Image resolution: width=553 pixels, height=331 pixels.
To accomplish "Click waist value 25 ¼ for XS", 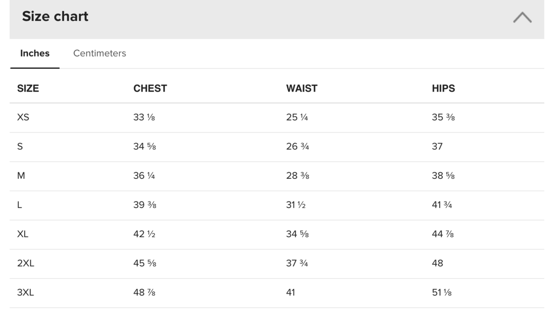I will pos(297,117).
